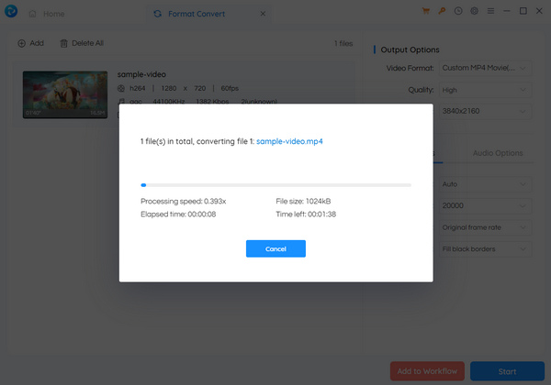551x385 pixels.
Task: Click the video codec film icon
Action: click(x=121, y=88)
